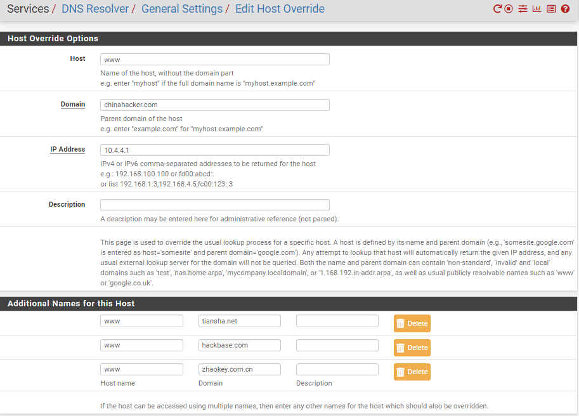Delete the zhaokey.com.cn additional name row
This screenshot has height=416, width=579.
point(412,372)
